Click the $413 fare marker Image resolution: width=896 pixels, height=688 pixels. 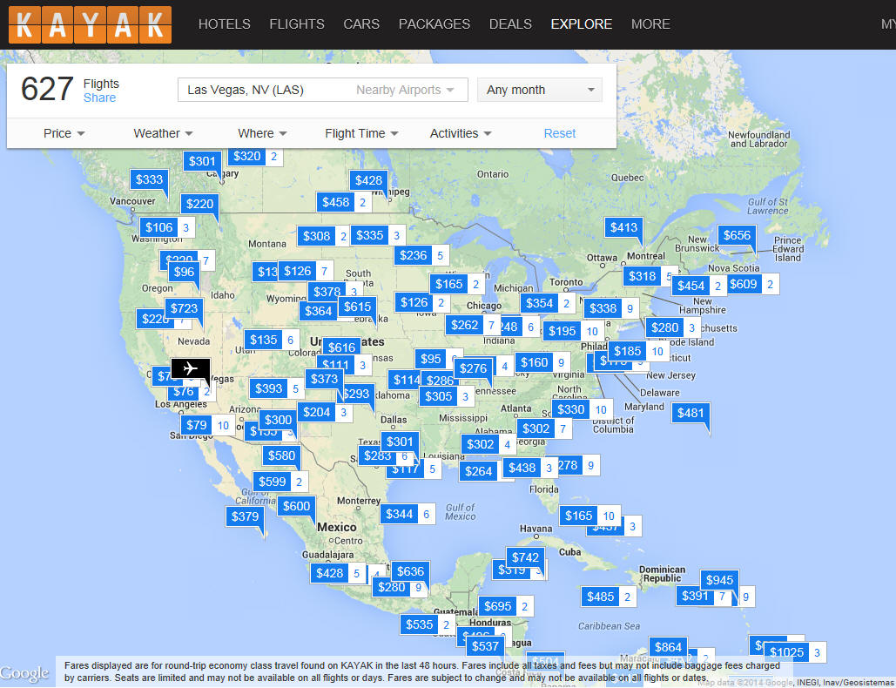click(x=623, y=227)
